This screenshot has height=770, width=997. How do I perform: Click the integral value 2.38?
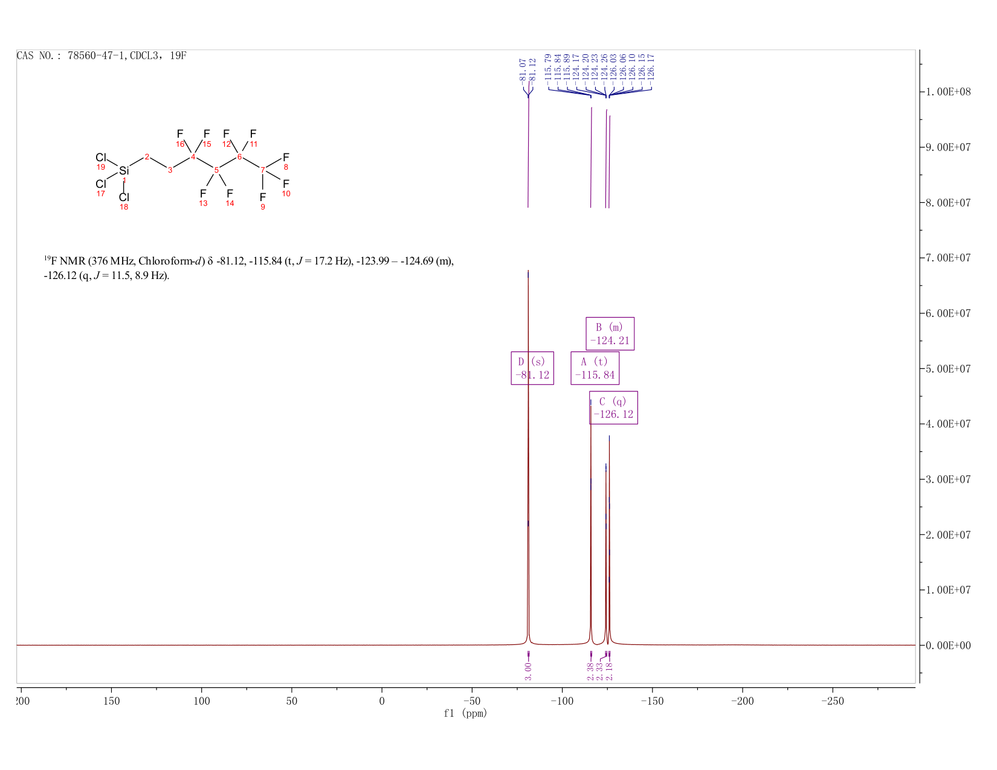[x=591, y=671]
